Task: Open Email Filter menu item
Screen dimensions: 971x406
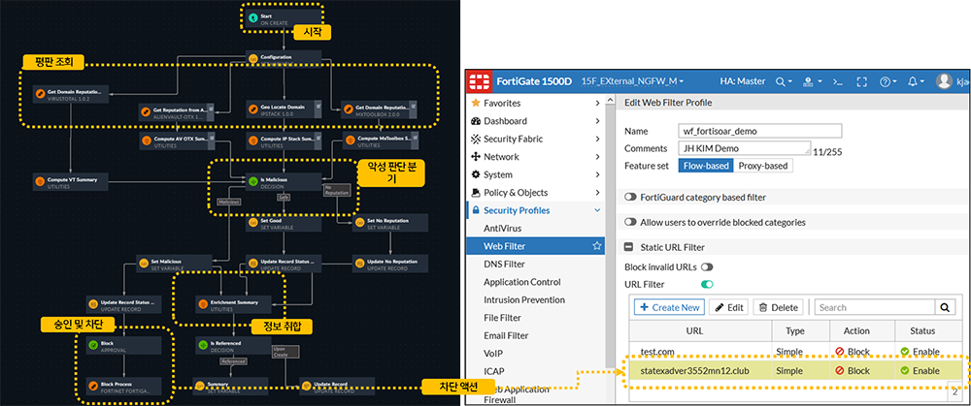Action: point(506,335)
